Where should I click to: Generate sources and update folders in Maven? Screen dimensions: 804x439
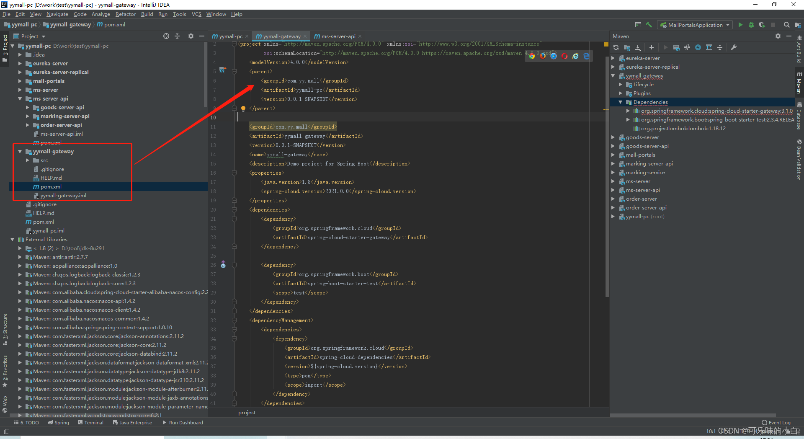click(x=627, y=47)
